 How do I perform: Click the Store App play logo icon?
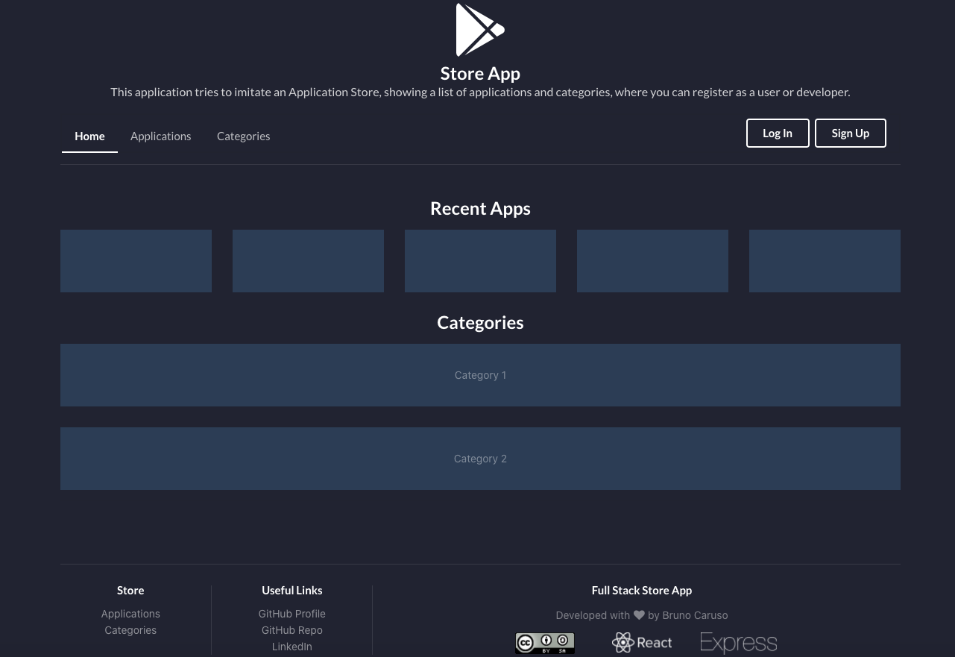pos(480,30)
